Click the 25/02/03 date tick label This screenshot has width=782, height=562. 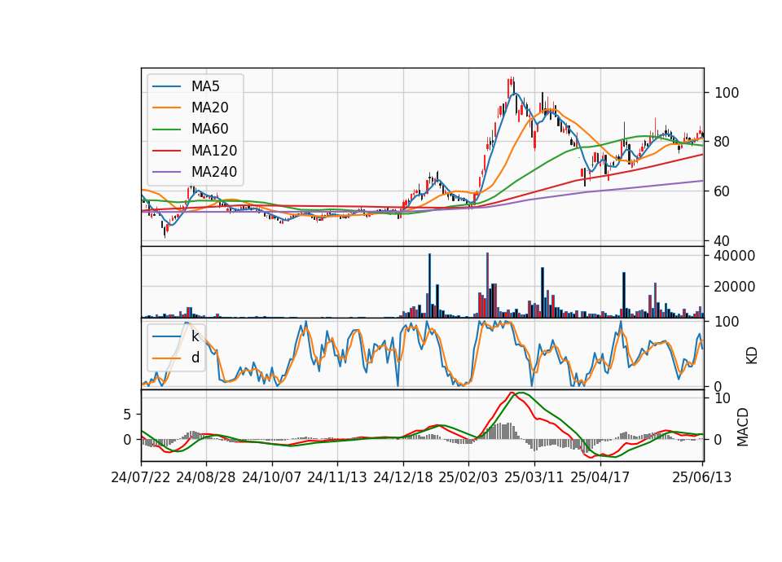click(x=468, y=478)
